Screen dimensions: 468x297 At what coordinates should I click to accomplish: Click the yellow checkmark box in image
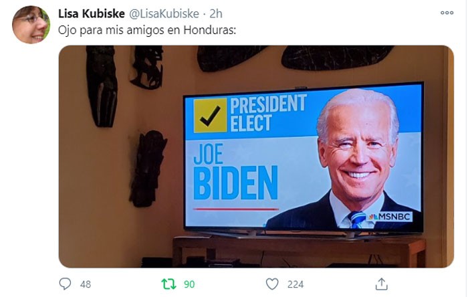(x=210, y=116)
